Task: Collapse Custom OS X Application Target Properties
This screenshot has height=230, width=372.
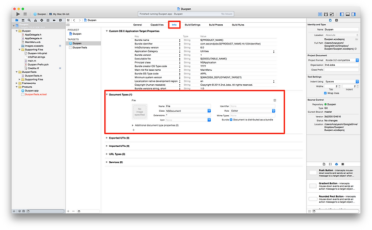Action: [107, 31]
